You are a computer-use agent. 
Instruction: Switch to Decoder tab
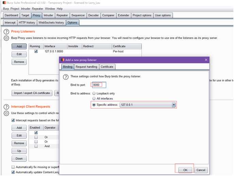point(94,15)
